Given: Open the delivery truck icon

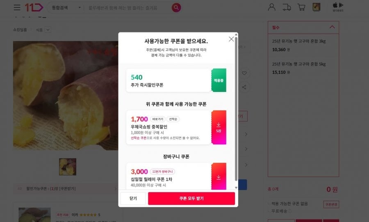Looking at the screenshot, I should coord(287,7).
